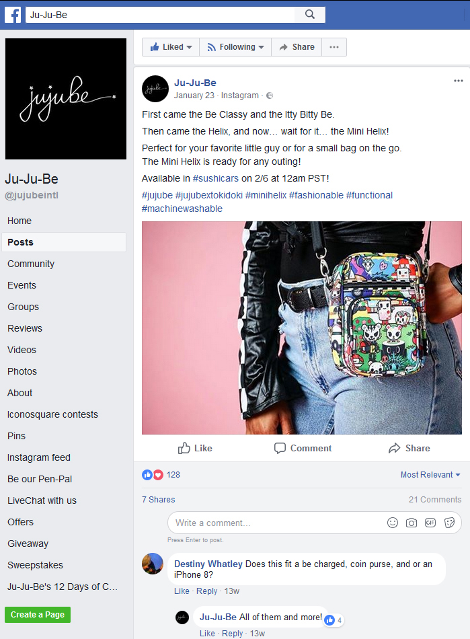The height and width of the screenshot is (639, 470).
Task: Insert a GIF into the comment
Action: pos(430,523)
